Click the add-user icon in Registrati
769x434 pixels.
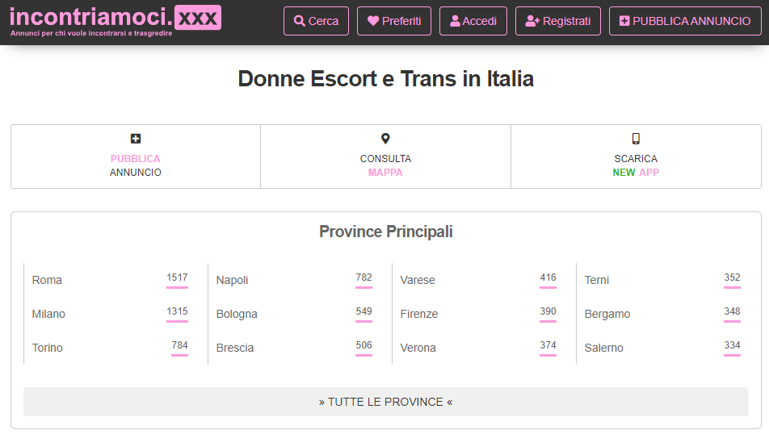click(x=532, y=21)
